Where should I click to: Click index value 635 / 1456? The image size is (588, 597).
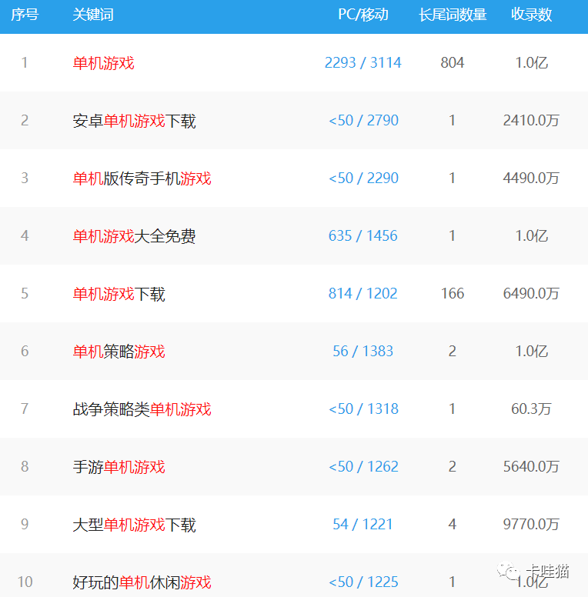click(x=363, y=236)
